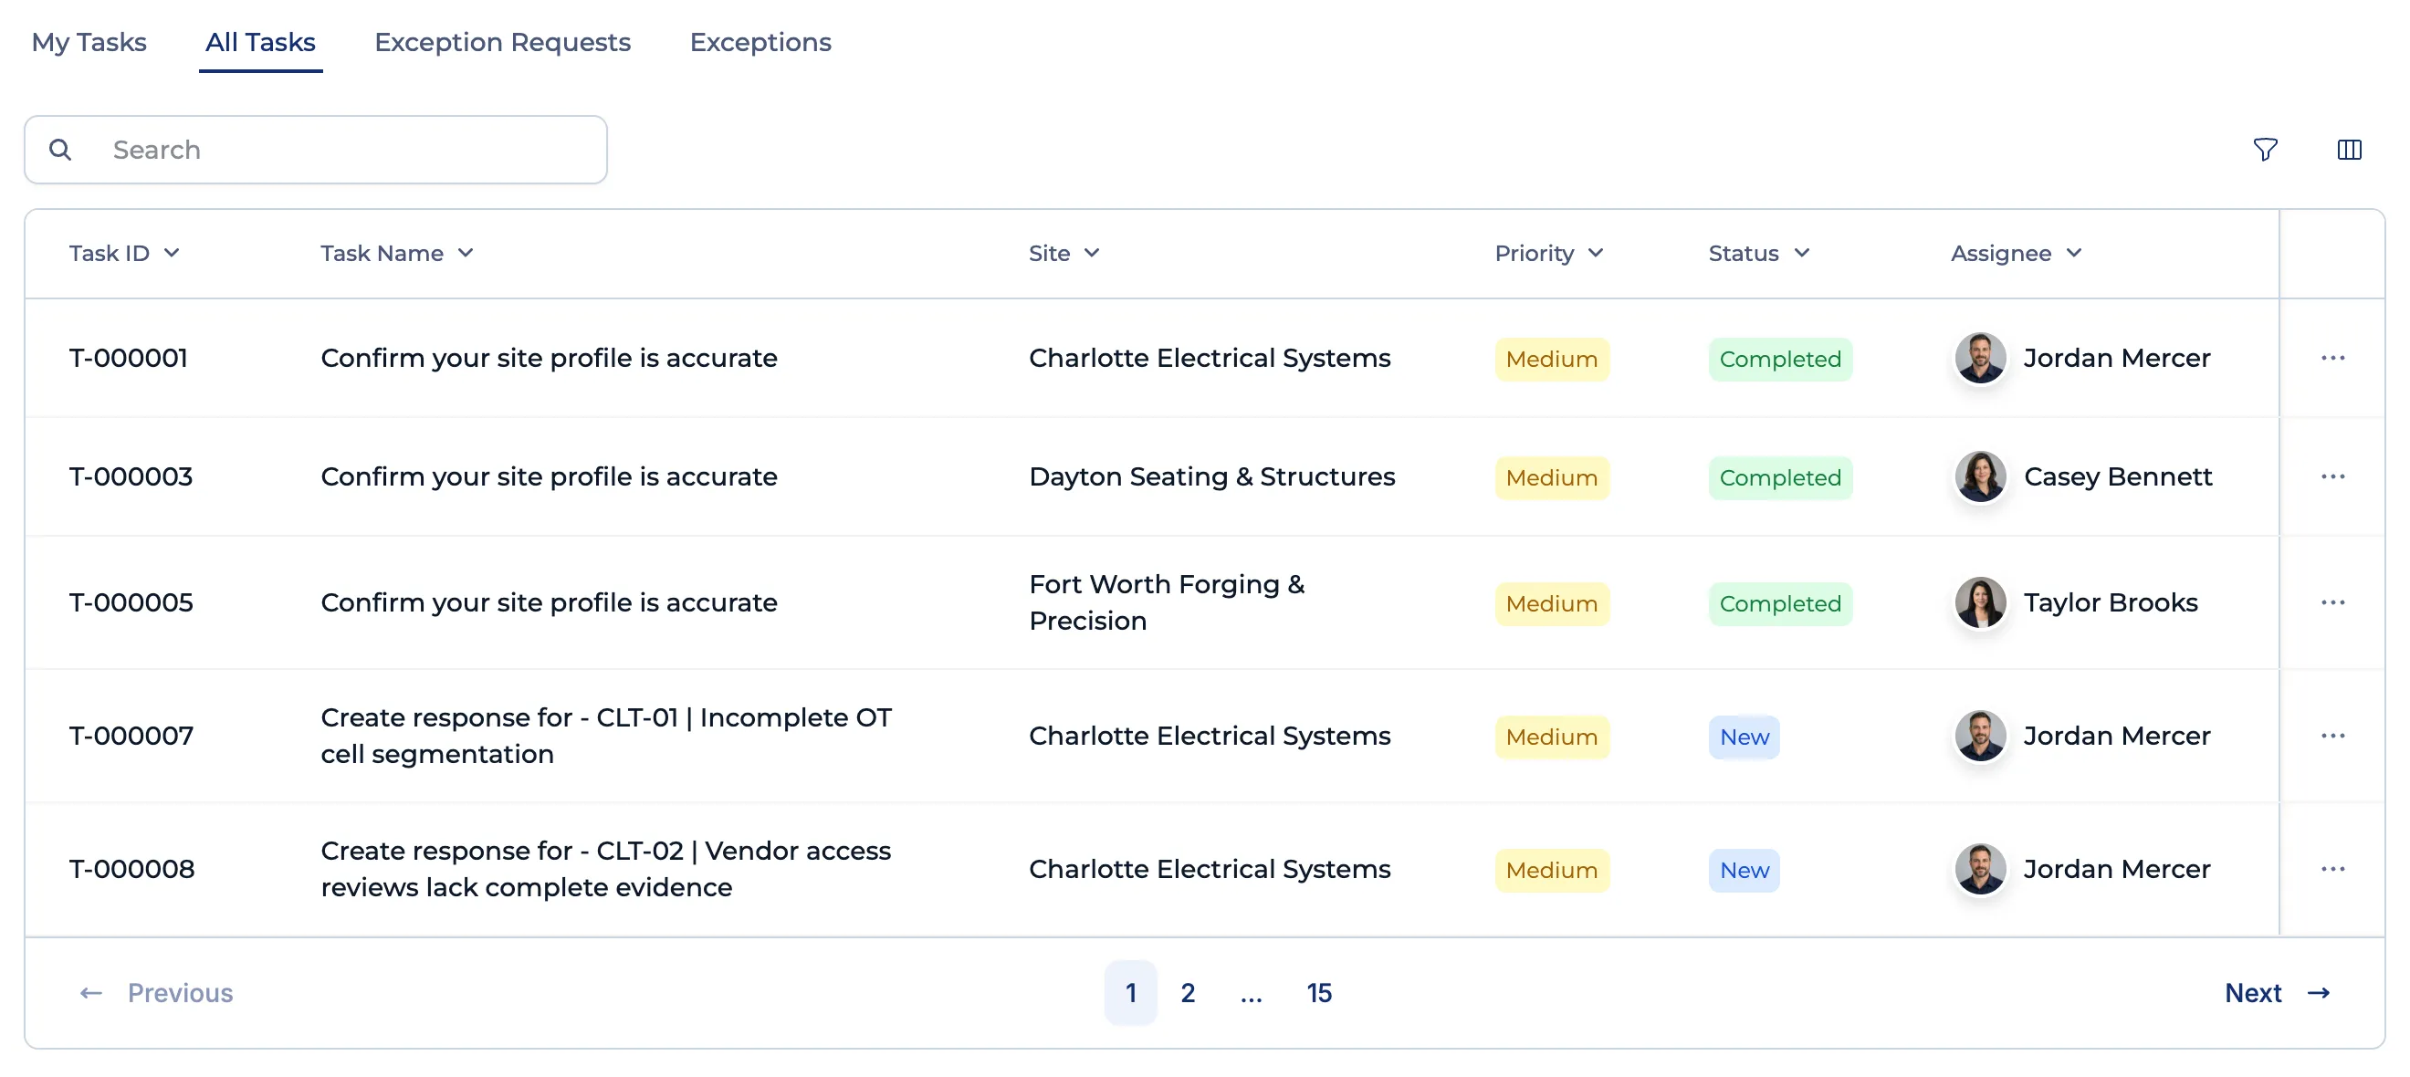Click assignee name Jordan Mercer in row T-000008
Image resolution: width=2410 pixels, height=1077 pixels.
coord(2116,869)
